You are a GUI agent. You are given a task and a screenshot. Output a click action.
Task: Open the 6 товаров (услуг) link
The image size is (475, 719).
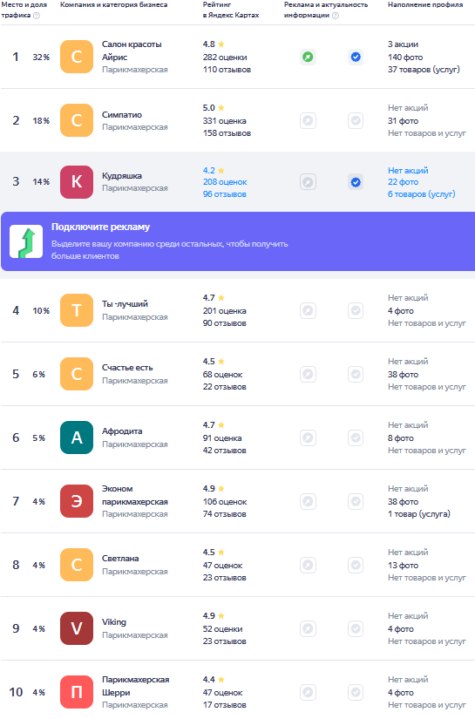click(421, 194)
